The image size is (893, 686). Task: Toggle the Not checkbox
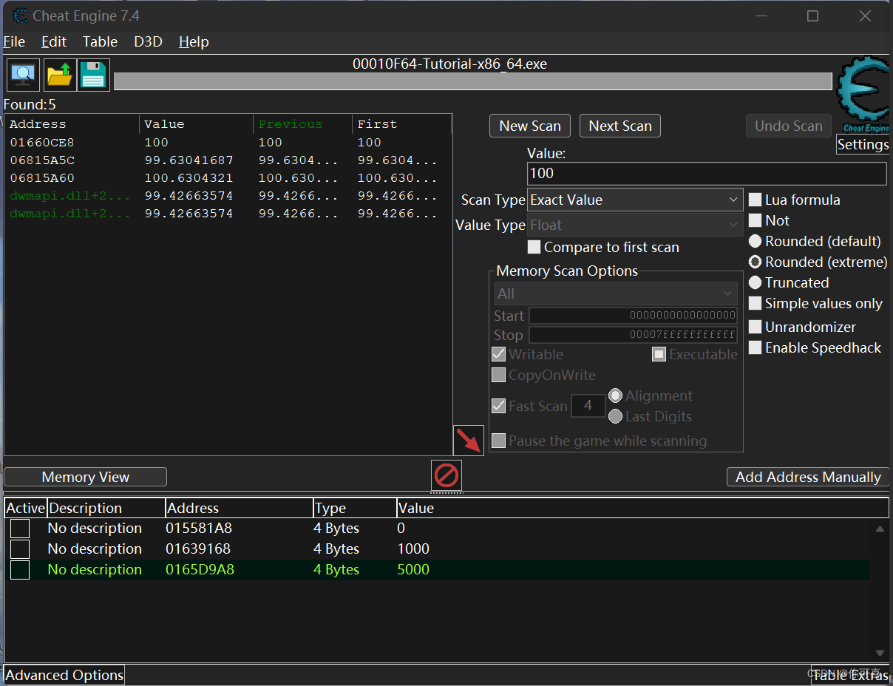(756, 220)
